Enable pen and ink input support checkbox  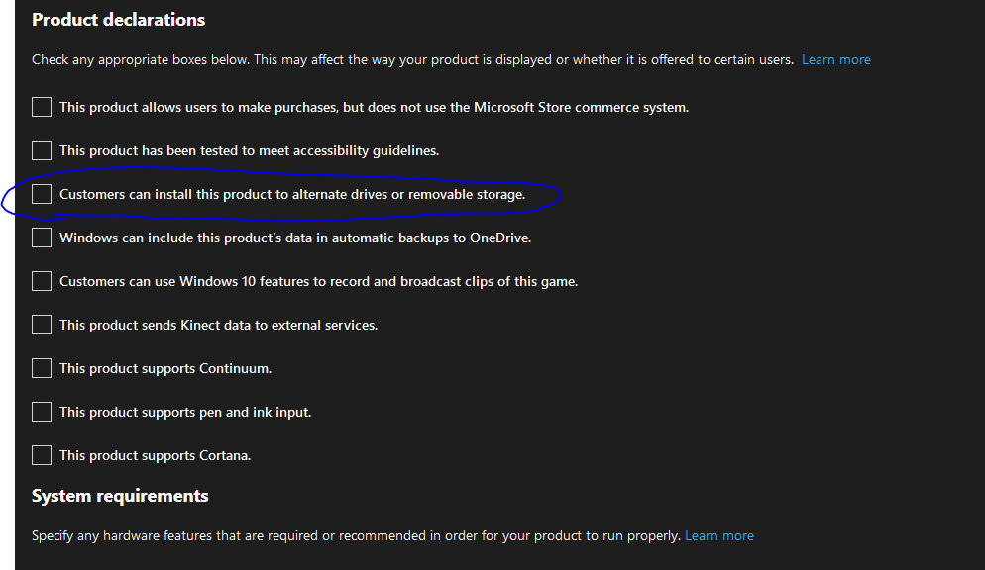41,412
